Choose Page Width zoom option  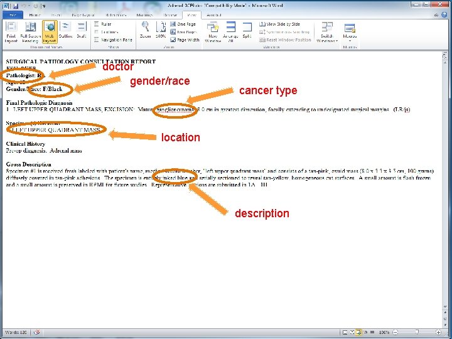pos(185,40)
